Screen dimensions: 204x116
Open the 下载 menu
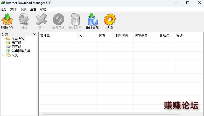tap(23, 9)
